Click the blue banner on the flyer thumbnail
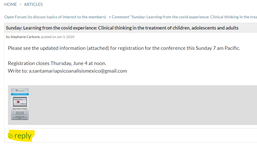 [20, 94]
